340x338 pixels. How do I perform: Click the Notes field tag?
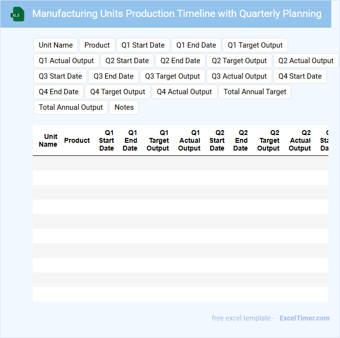tap(124, 107)
